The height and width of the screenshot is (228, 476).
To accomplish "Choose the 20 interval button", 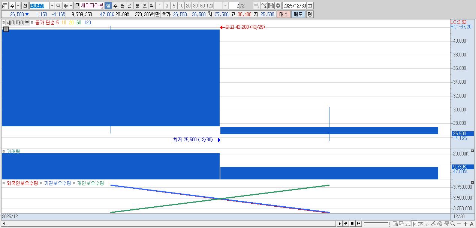I will click(x=188, y=6).
